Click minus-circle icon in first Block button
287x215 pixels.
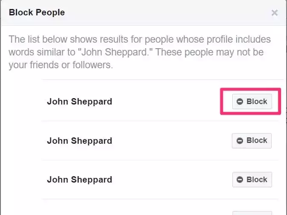tap(240, 102)
